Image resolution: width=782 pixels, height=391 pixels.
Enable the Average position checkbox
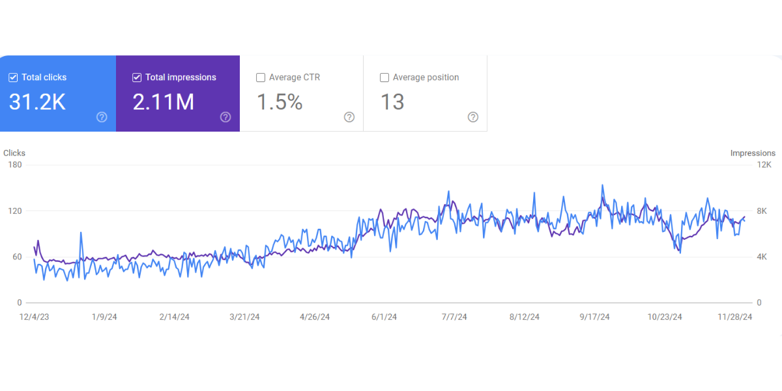(x=384, y=78)
